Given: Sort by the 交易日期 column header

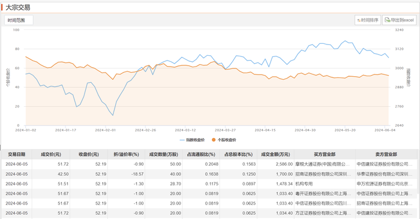Looking at the screenshot, I should tap(17, 154).
